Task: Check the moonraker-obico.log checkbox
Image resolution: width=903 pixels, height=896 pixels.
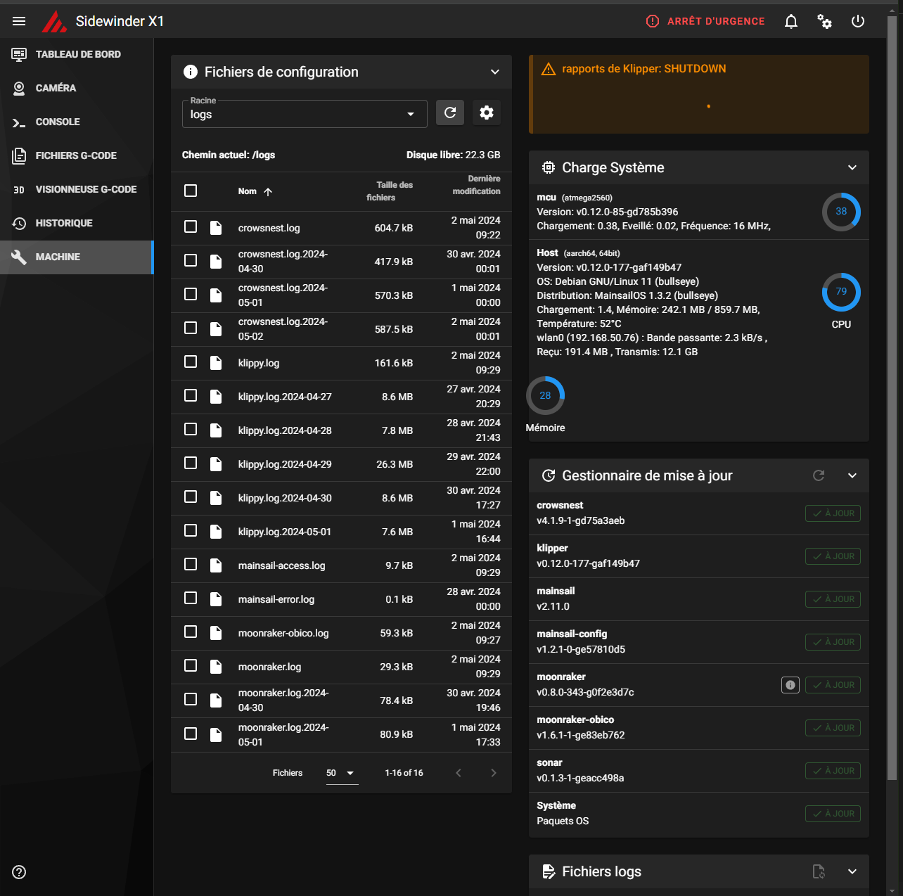Action: point(191,632)
